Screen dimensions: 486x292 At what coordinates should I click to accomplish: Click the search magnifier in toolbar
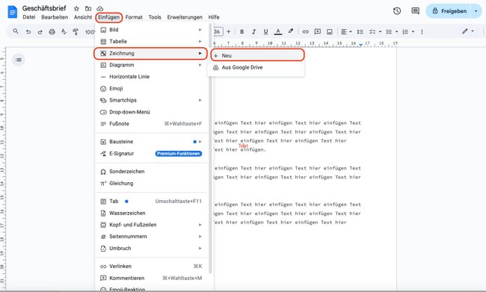[16, 31]
